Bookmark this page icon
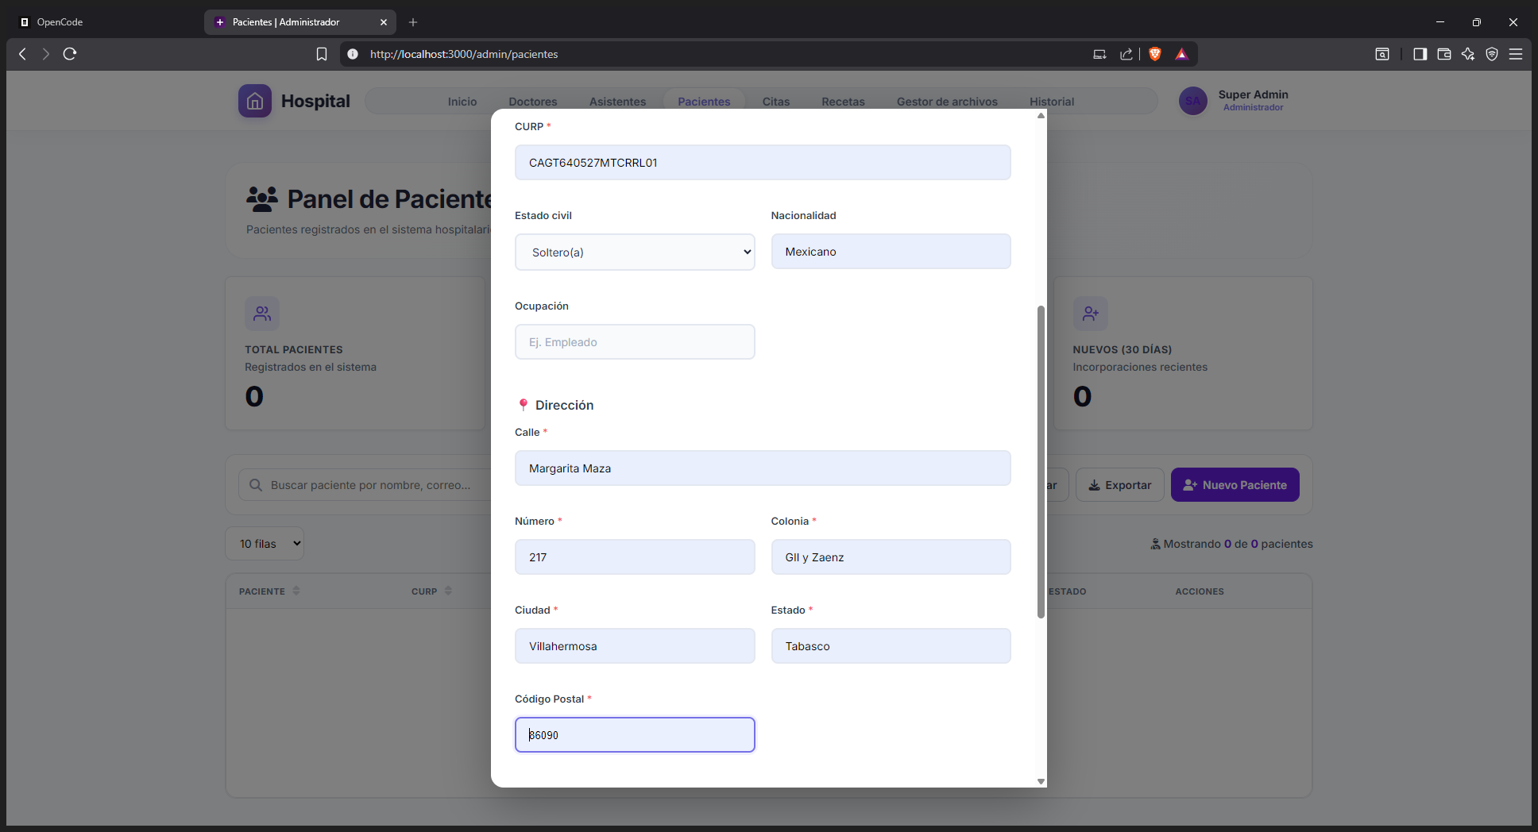1538x832 pixels. click(322, 54)
